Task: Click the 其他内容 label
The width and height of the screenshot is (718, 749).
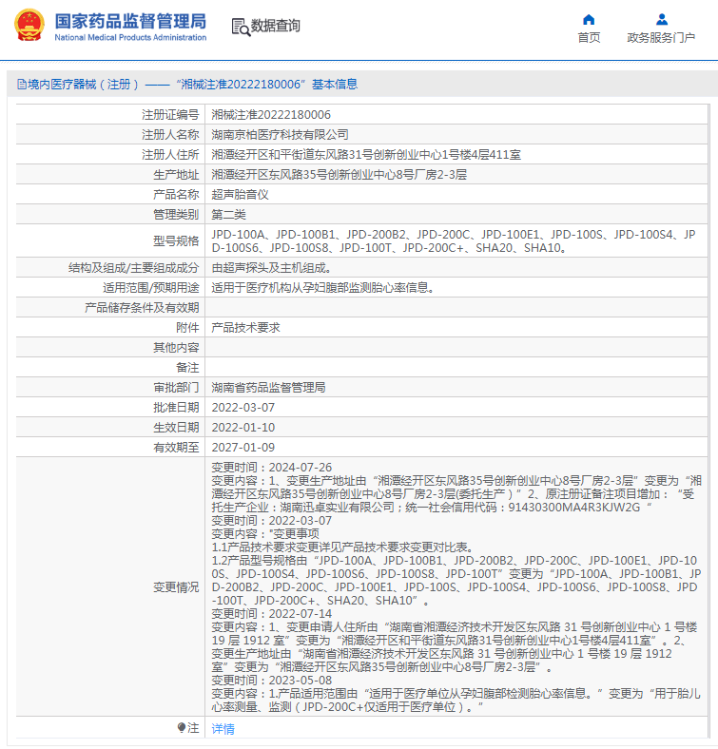Action: [176, 348]
